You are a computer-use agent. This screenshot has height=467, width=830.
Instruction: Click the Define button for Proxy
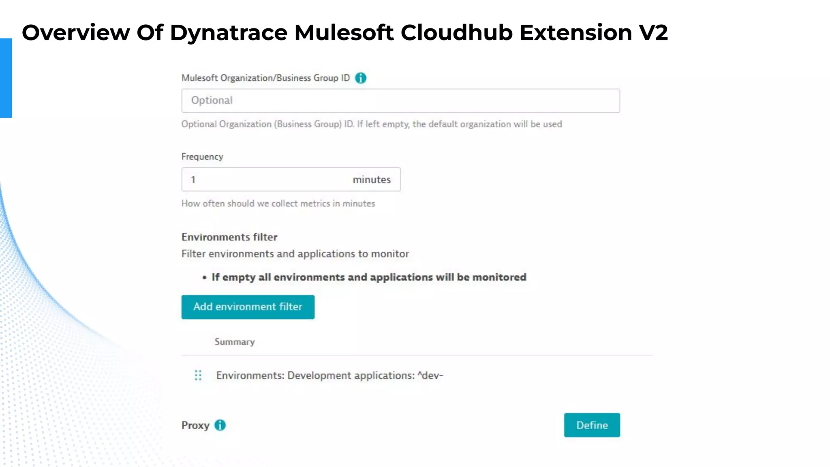[592, 425]
